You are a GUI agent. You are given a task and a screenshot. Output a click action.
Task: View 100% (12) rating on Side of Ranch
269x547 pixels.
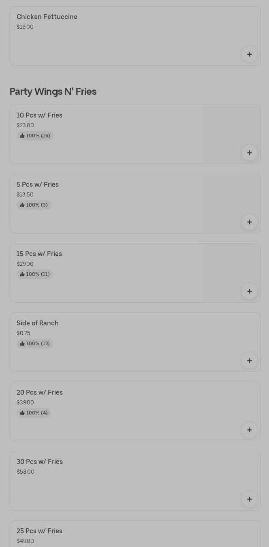click(35, 344)
